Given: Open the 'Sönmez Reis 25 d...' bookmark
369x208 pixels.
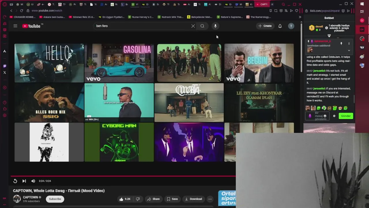Looking at the screenshot, I should (x=82, y=17).
